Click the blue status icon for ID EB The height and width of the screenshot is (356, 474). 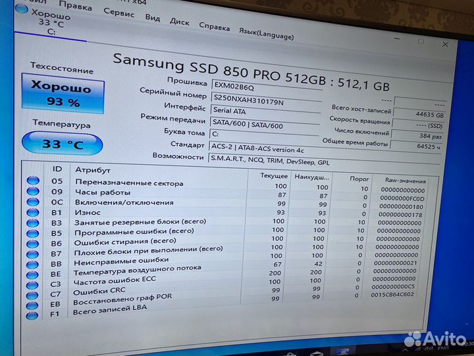click(32, 305)
